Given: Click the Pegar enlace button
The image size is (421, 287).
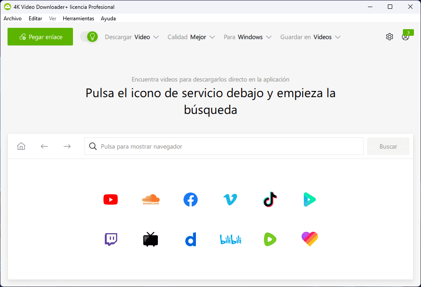Looking at the screenshot, I should pyautogui.click(x=40, y=37).
